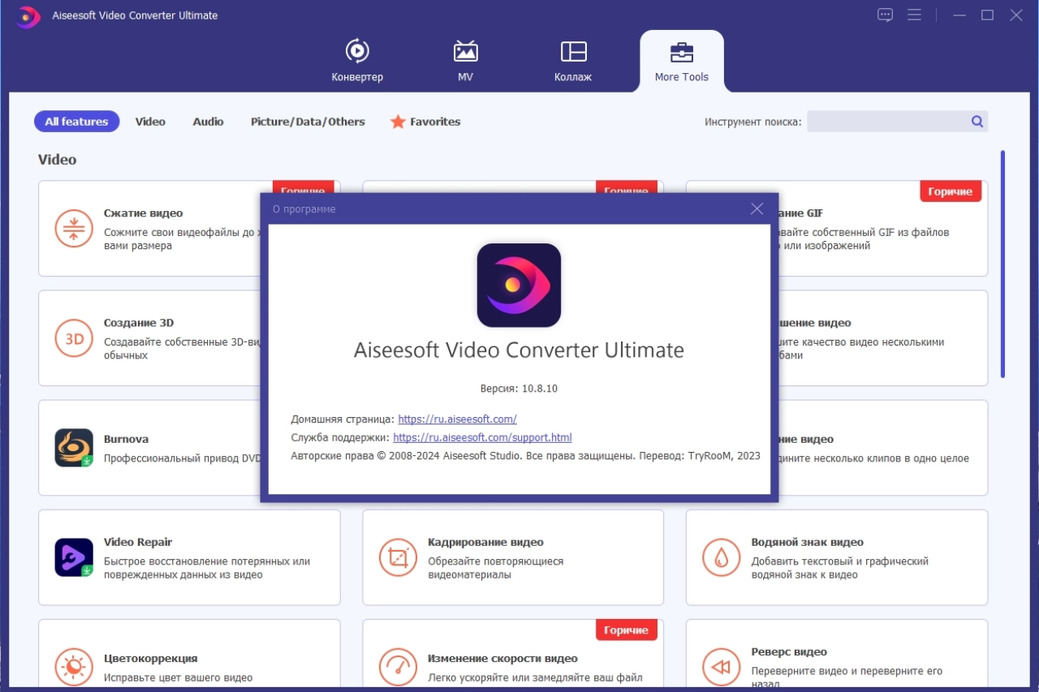Click the feedback chat icon in title bar
This screenshot has width=1039, height=692.
(x=886, y=15)
